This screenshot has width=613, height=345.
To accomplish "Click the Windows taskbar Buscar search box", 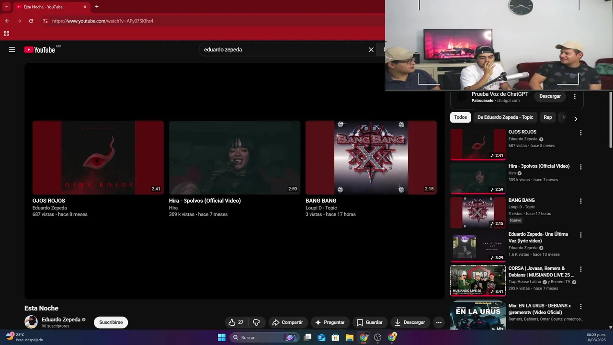I will (x=264, y=337).
